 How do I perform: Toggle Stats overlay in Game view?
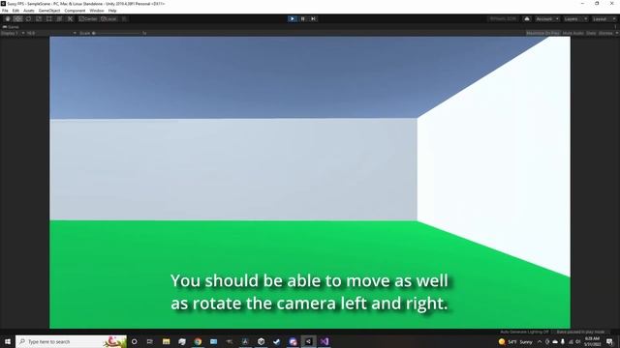coord(591,33)
